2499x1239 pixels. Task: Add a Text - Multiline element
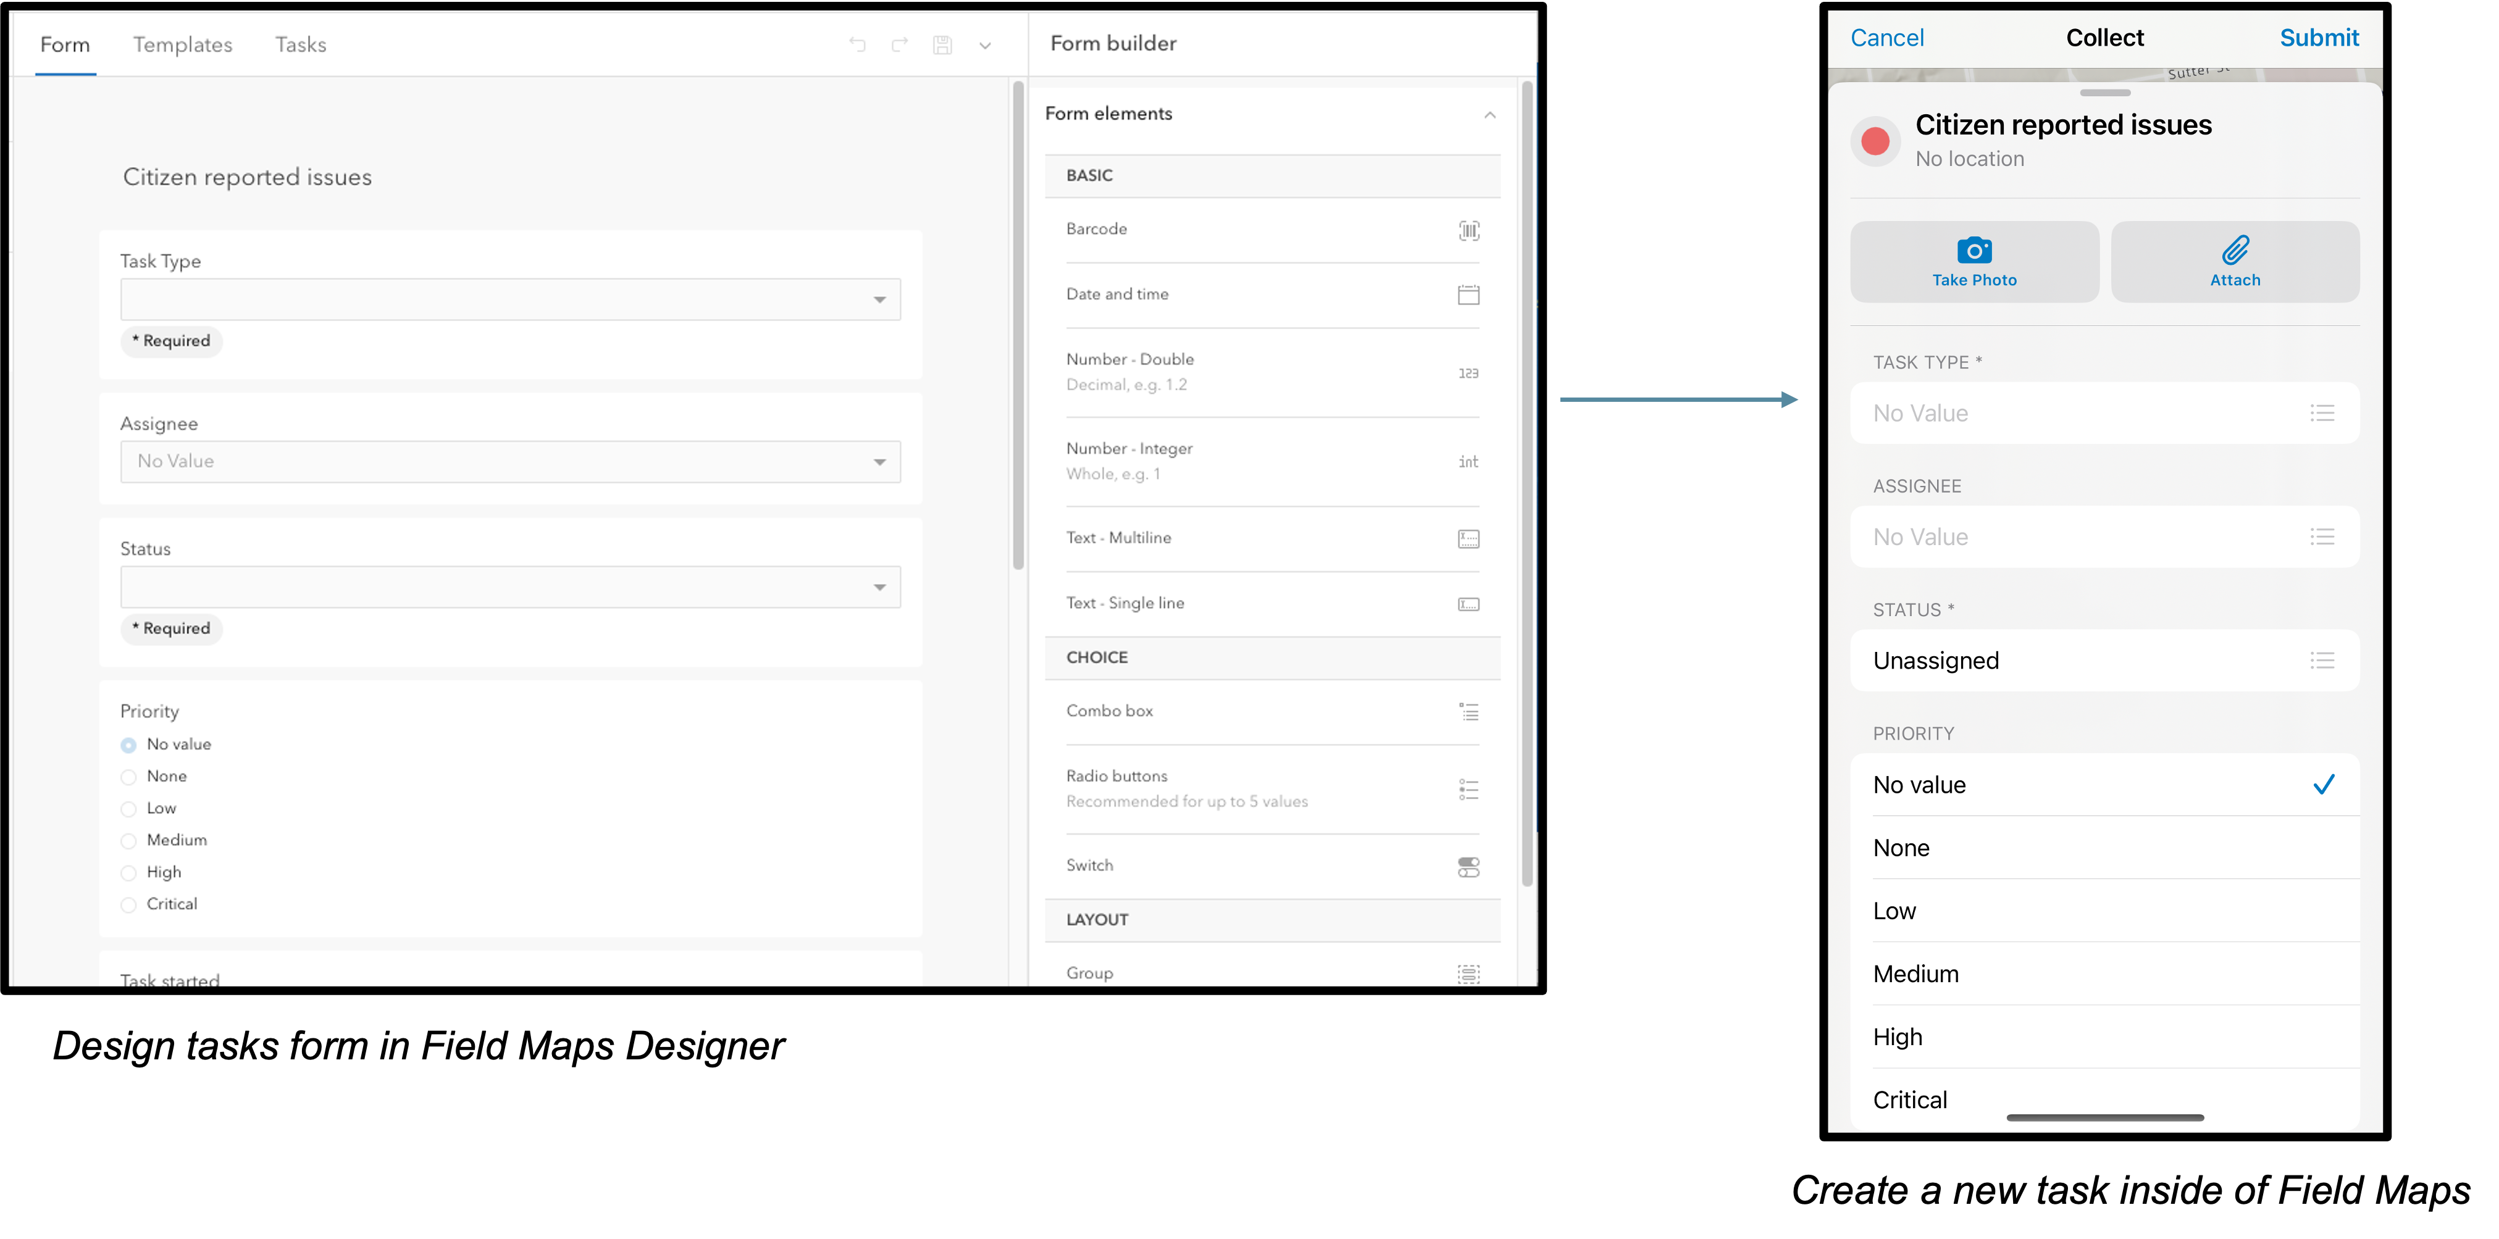1271,538
